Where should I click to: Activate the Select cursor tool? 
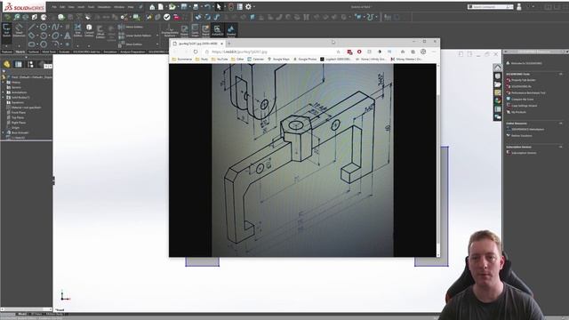219,7
